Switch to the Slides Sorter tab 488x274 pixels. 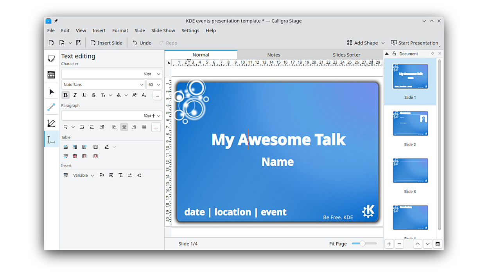pyautogui.click(x=346, y=55)
